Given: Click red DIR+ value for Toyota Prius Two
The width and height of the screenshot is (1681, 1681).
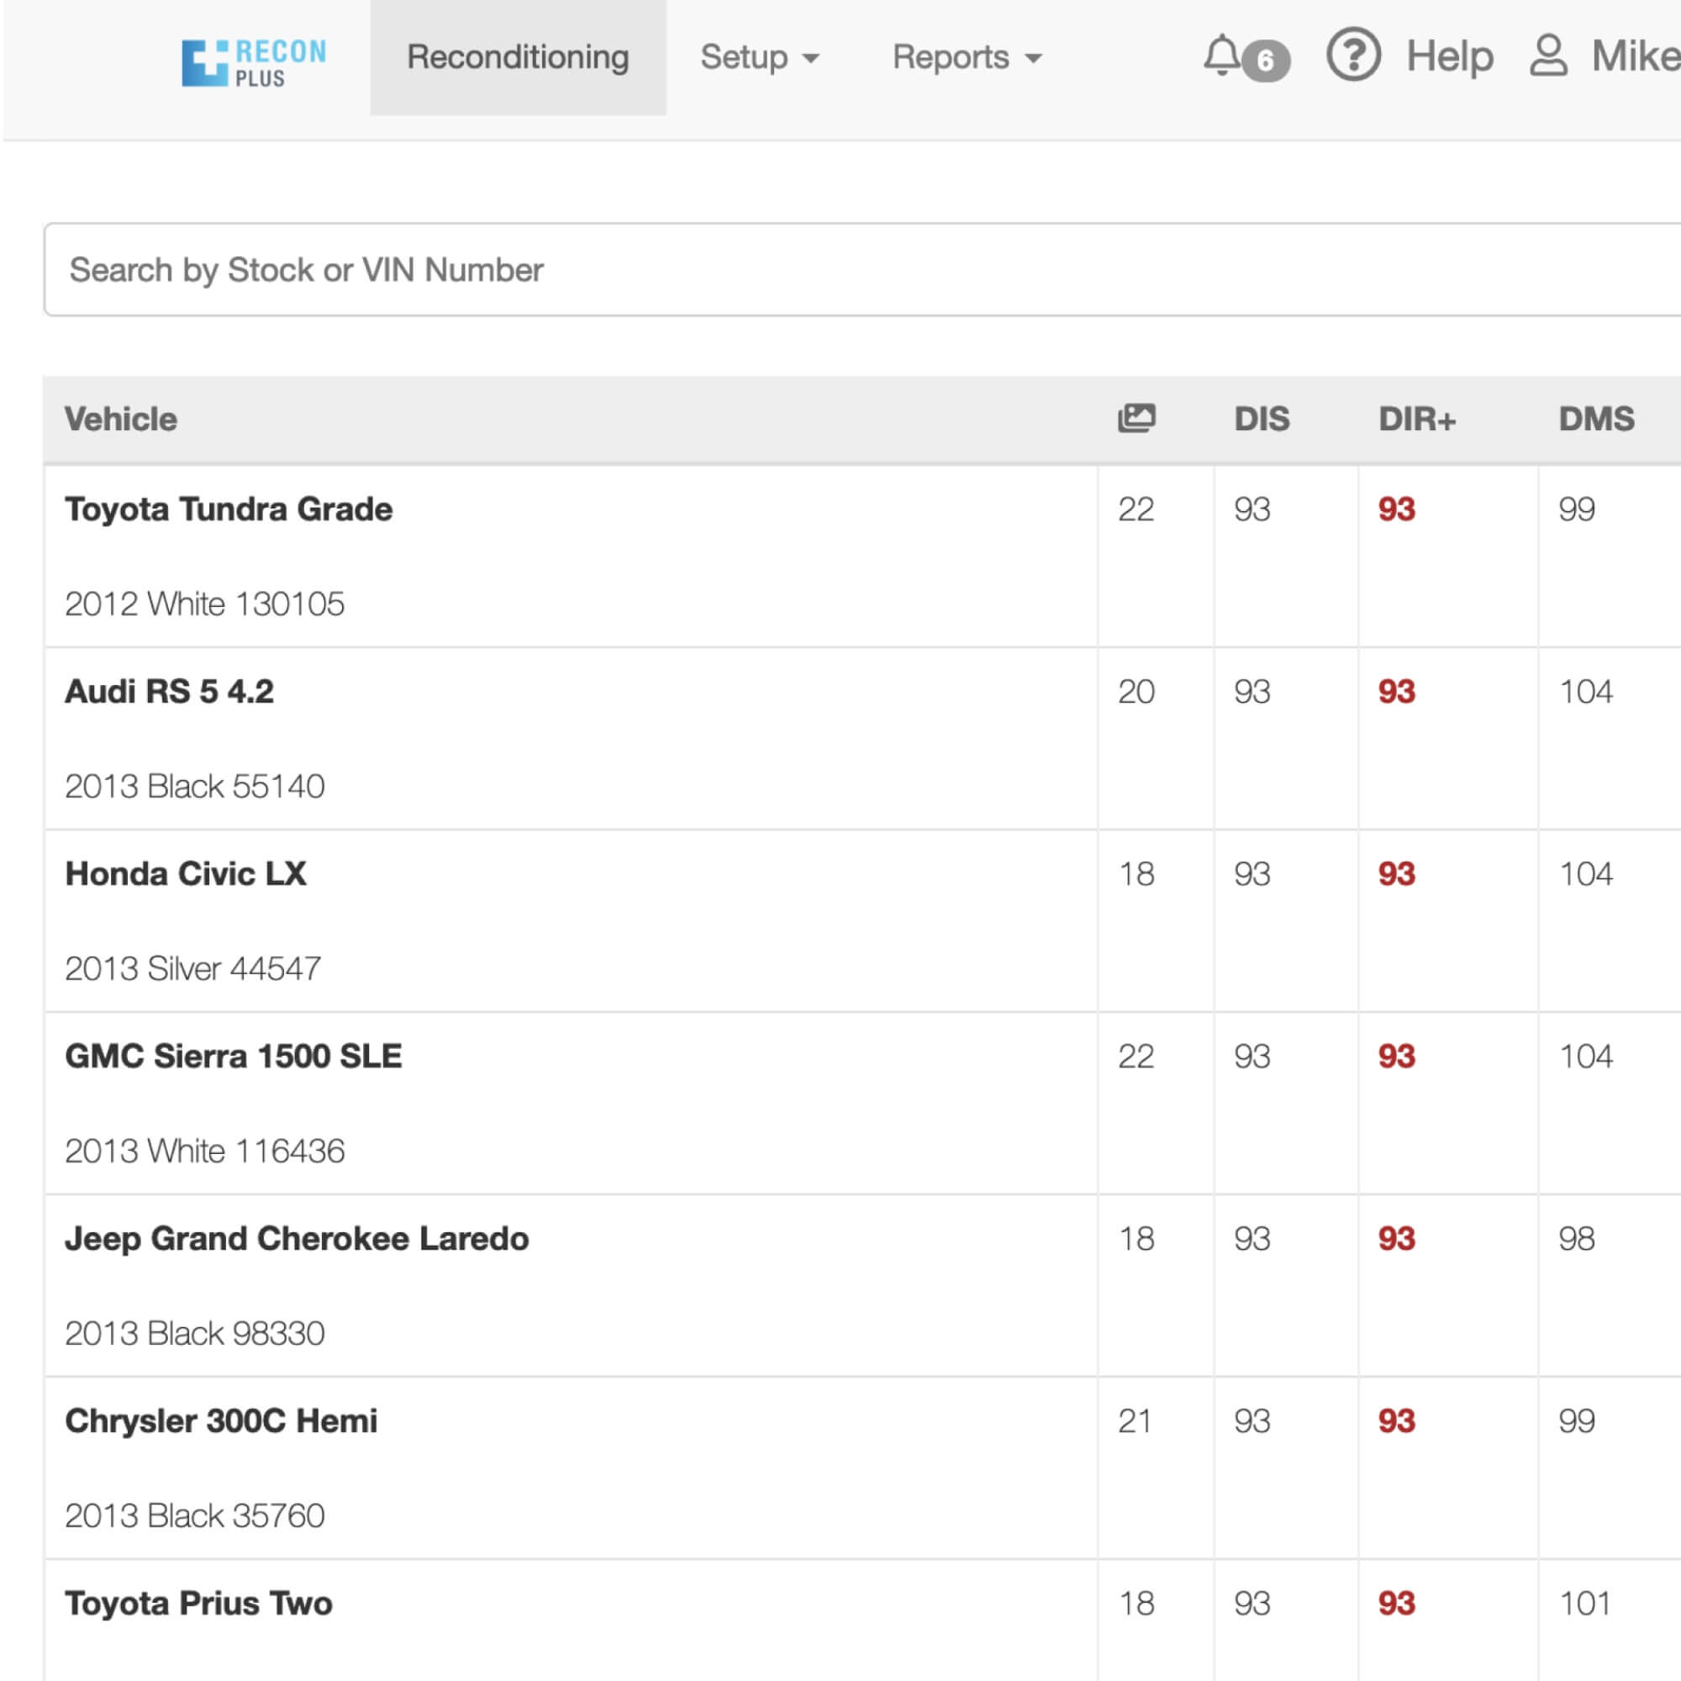Looking at the screenshot, I should click(1396, 1604).
